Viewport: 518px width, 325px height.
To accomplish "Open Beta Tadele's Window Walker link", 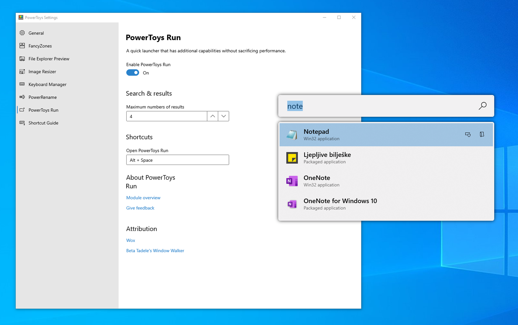I will click(x=155, y=251).
